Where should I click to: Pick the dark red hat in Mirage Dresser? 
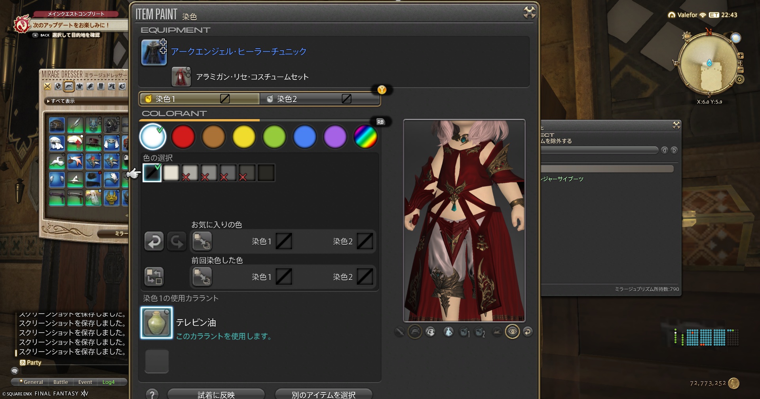click(x=93, y=143)
